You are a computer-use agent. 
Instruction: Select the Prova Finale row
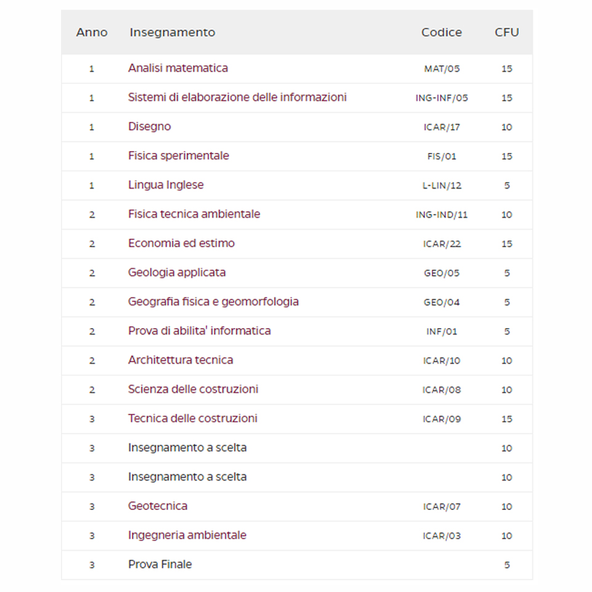297,565
